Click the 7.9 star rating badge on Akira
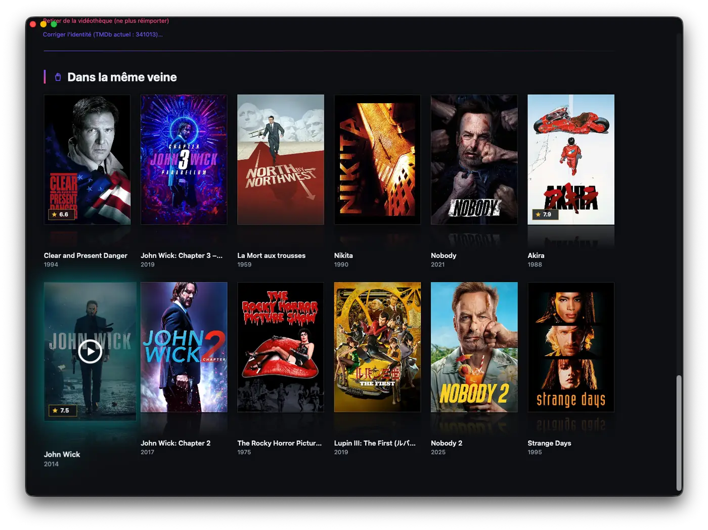Screen dimensions: 708x530 pyautogui.click(x=545, y=214)
